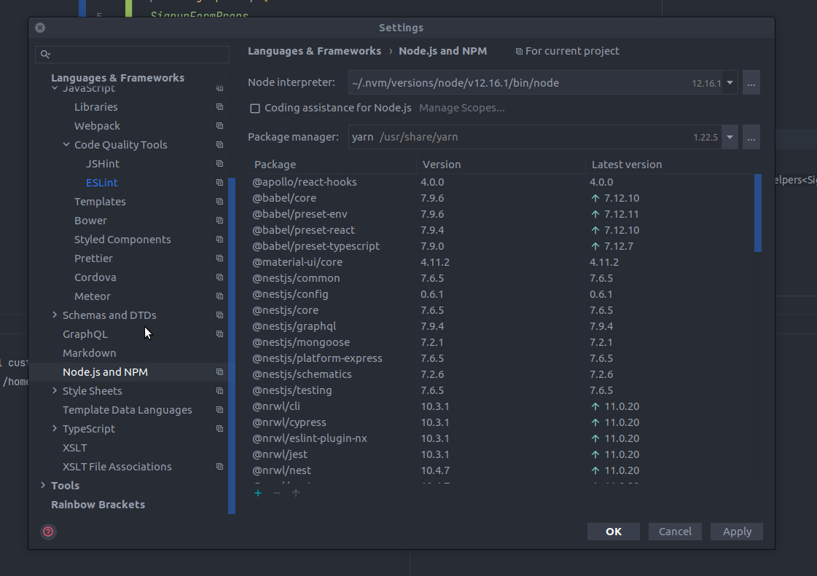Browse for package manager with ellipsis button
Screen dimensions: 817x576
(751, 137)
